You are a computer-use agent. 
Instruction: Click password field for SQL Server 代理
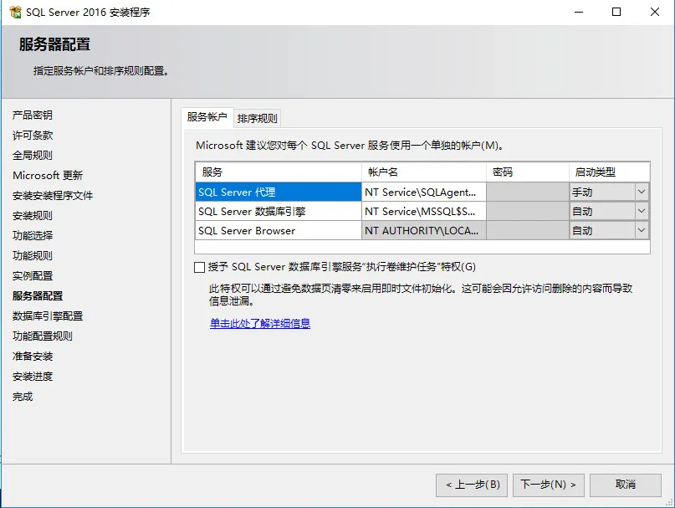coord(528,192)
